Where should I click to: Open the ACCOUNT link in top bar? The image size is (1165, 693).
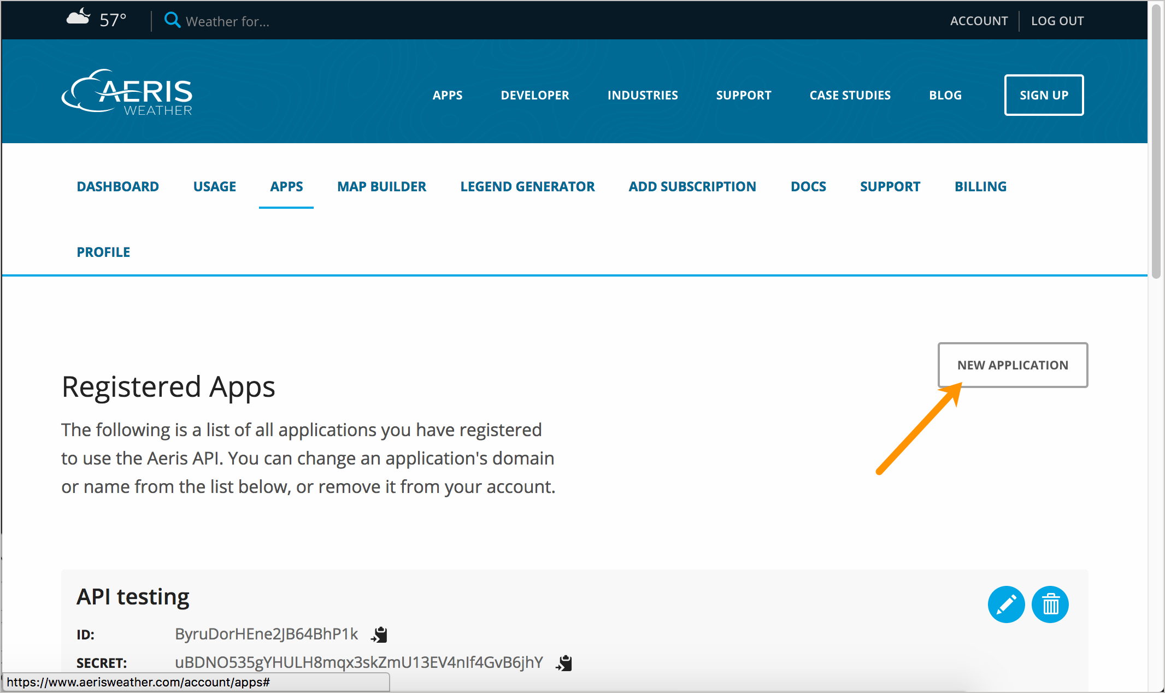tap(979, 21)
